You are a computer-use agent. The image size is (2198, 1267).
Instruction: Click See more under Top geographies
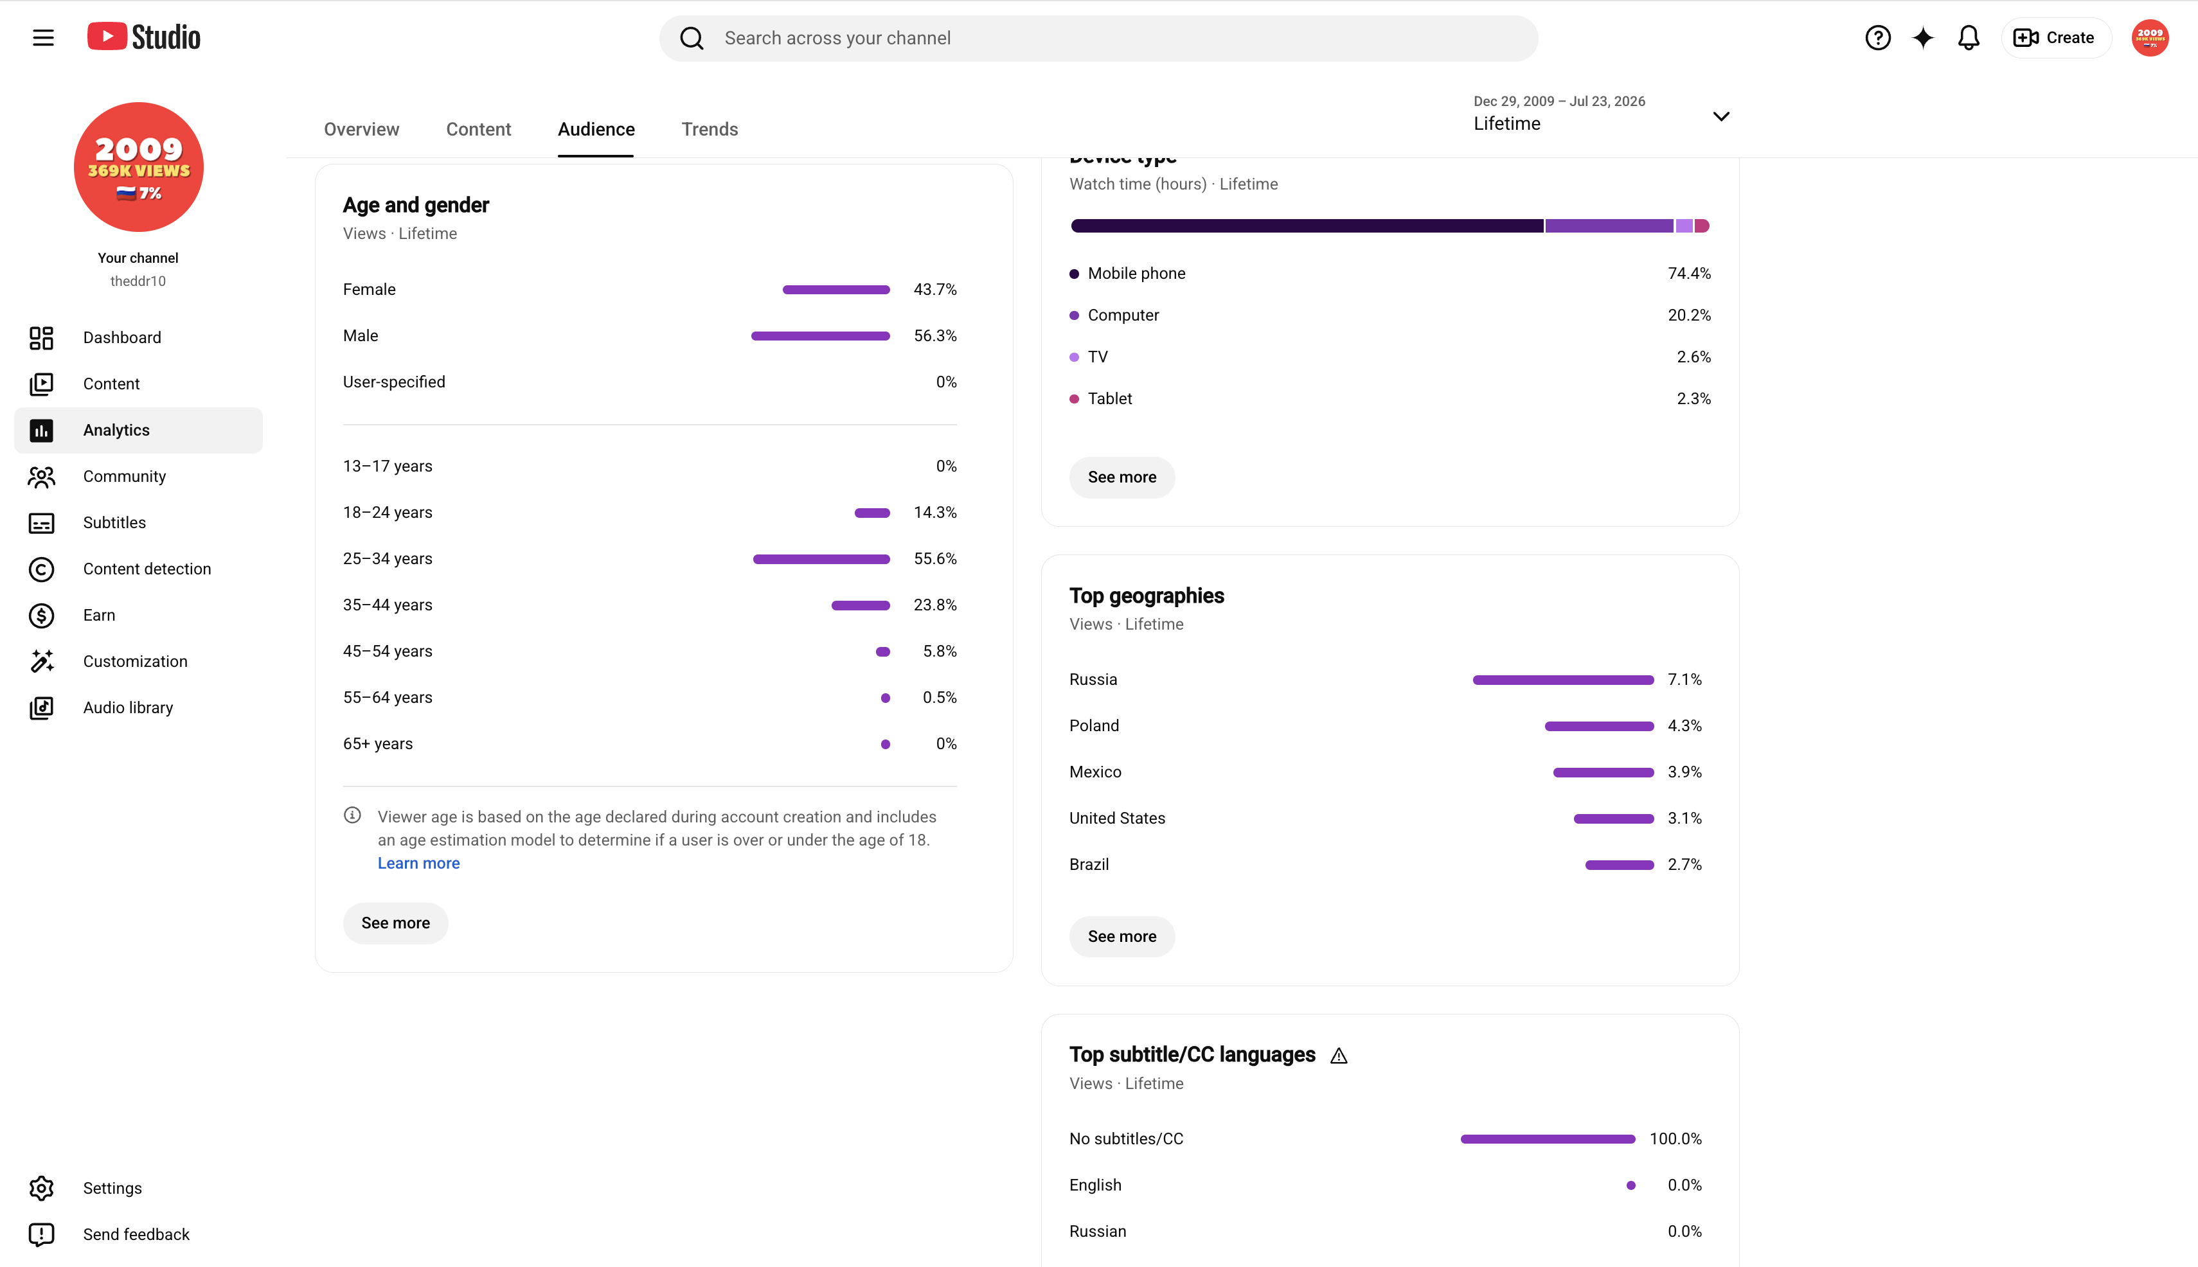[1121, 936]
